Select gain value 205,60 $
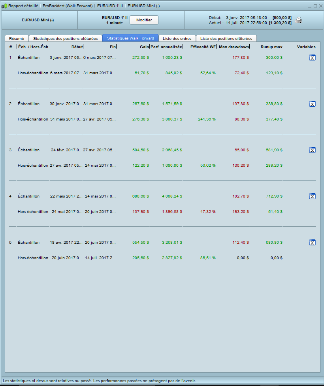 point(141,258)
